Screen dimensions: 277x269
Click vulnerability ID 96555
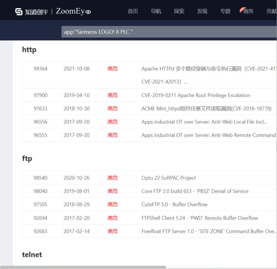pos(41,135)
